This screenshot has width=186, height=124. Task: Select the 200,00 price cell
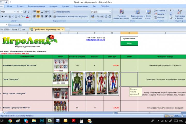[112, 65]
